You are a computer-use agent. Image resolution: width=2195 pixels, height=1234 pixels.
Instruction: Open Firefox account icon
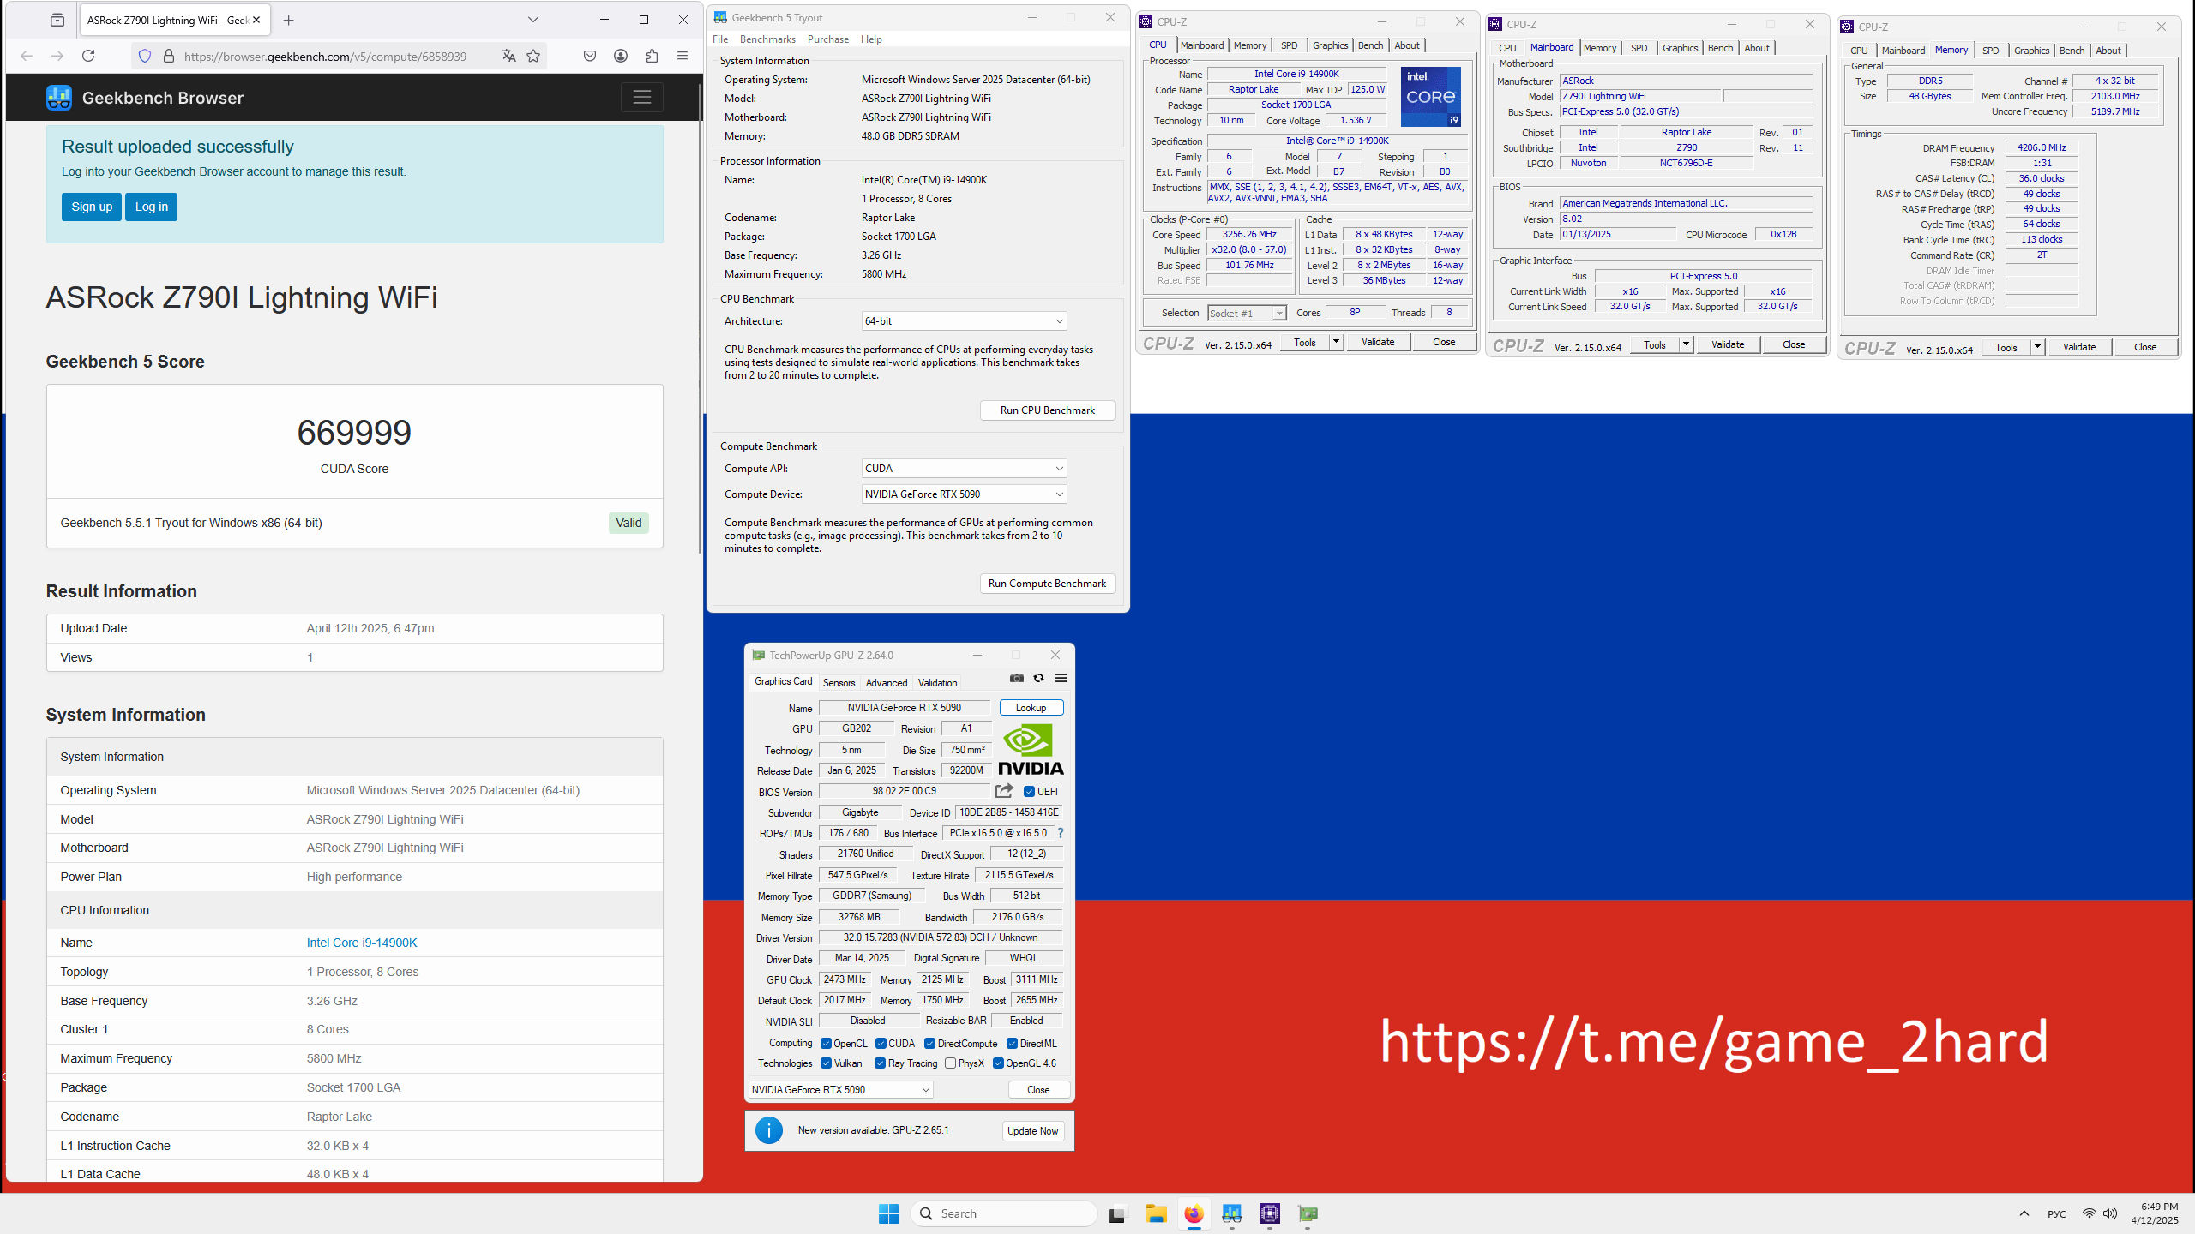(x=621, y=56)
